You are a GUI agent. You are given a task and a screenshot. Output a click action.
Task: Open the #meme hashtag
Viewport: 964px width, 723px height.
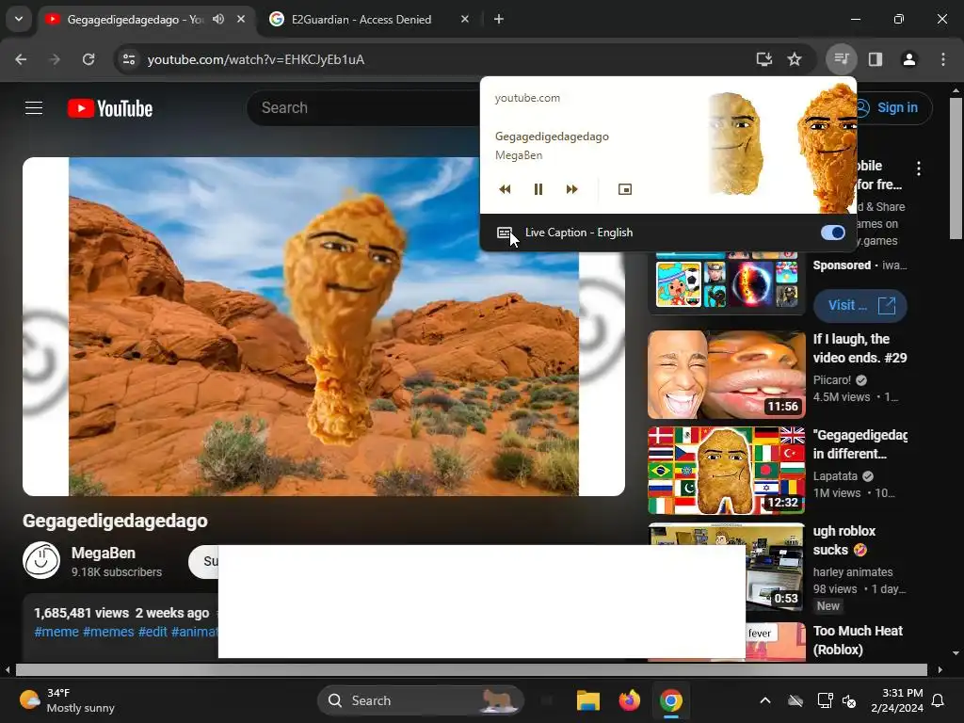pos(56,632)
